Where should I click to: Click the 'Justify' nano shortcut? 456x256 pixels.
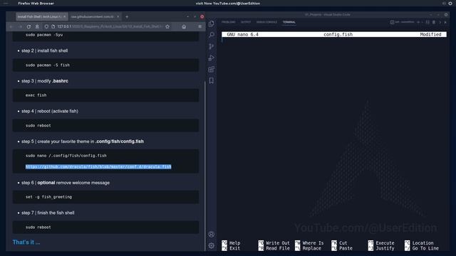point(381,248)
